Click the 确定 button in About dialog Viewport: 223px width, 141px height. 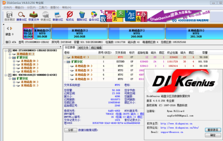coord(213,135)
